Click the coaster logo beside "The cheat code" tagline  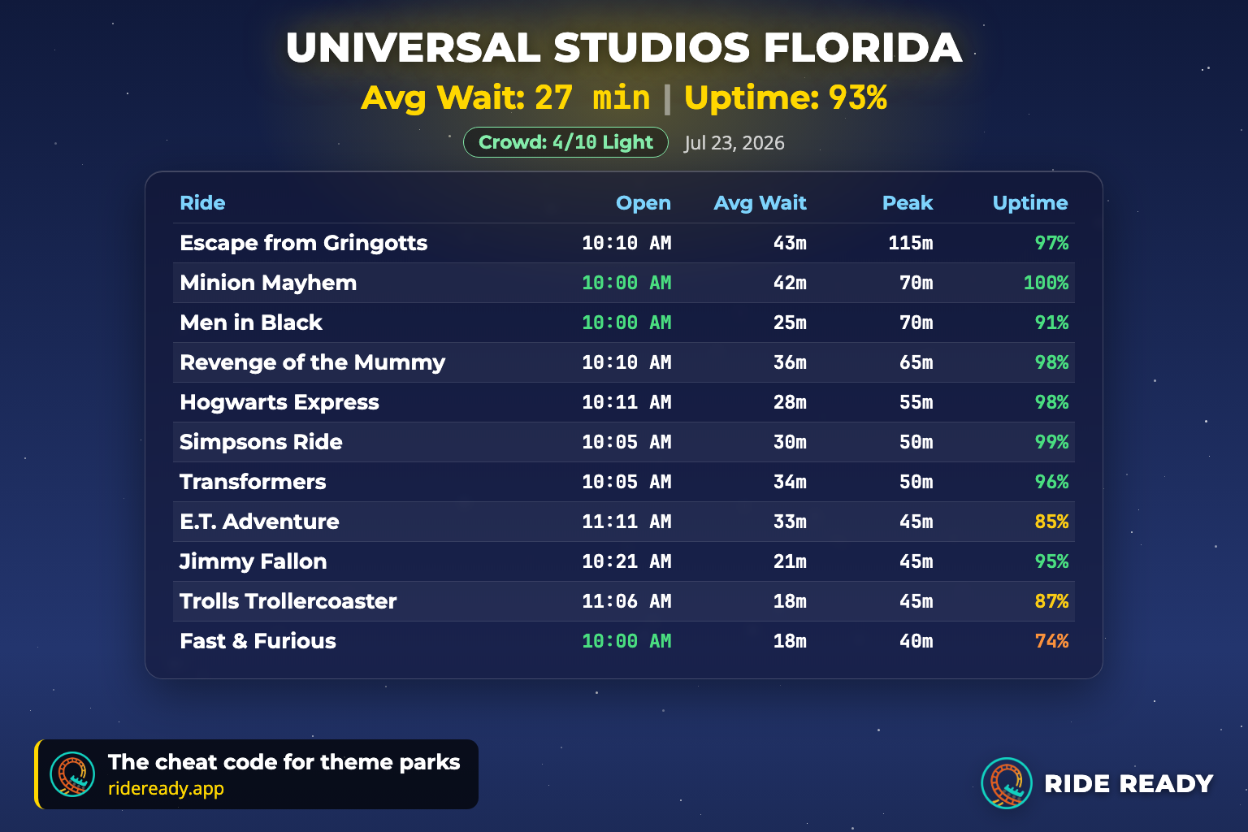(x=72, y=774)
